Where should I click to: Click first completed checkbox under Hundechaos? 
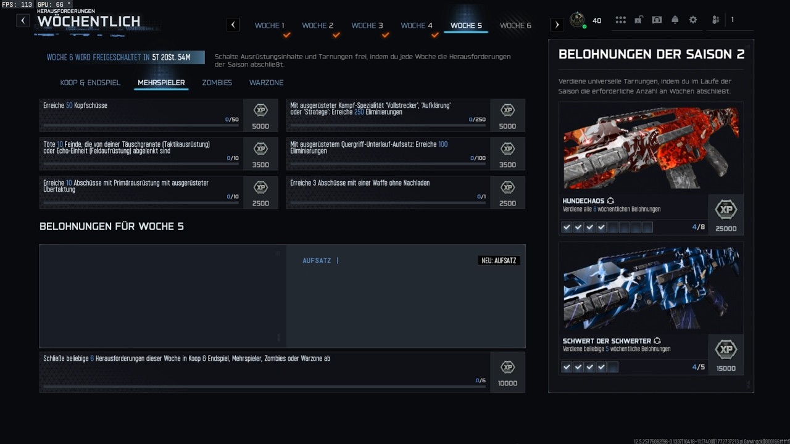click(567, 228)
